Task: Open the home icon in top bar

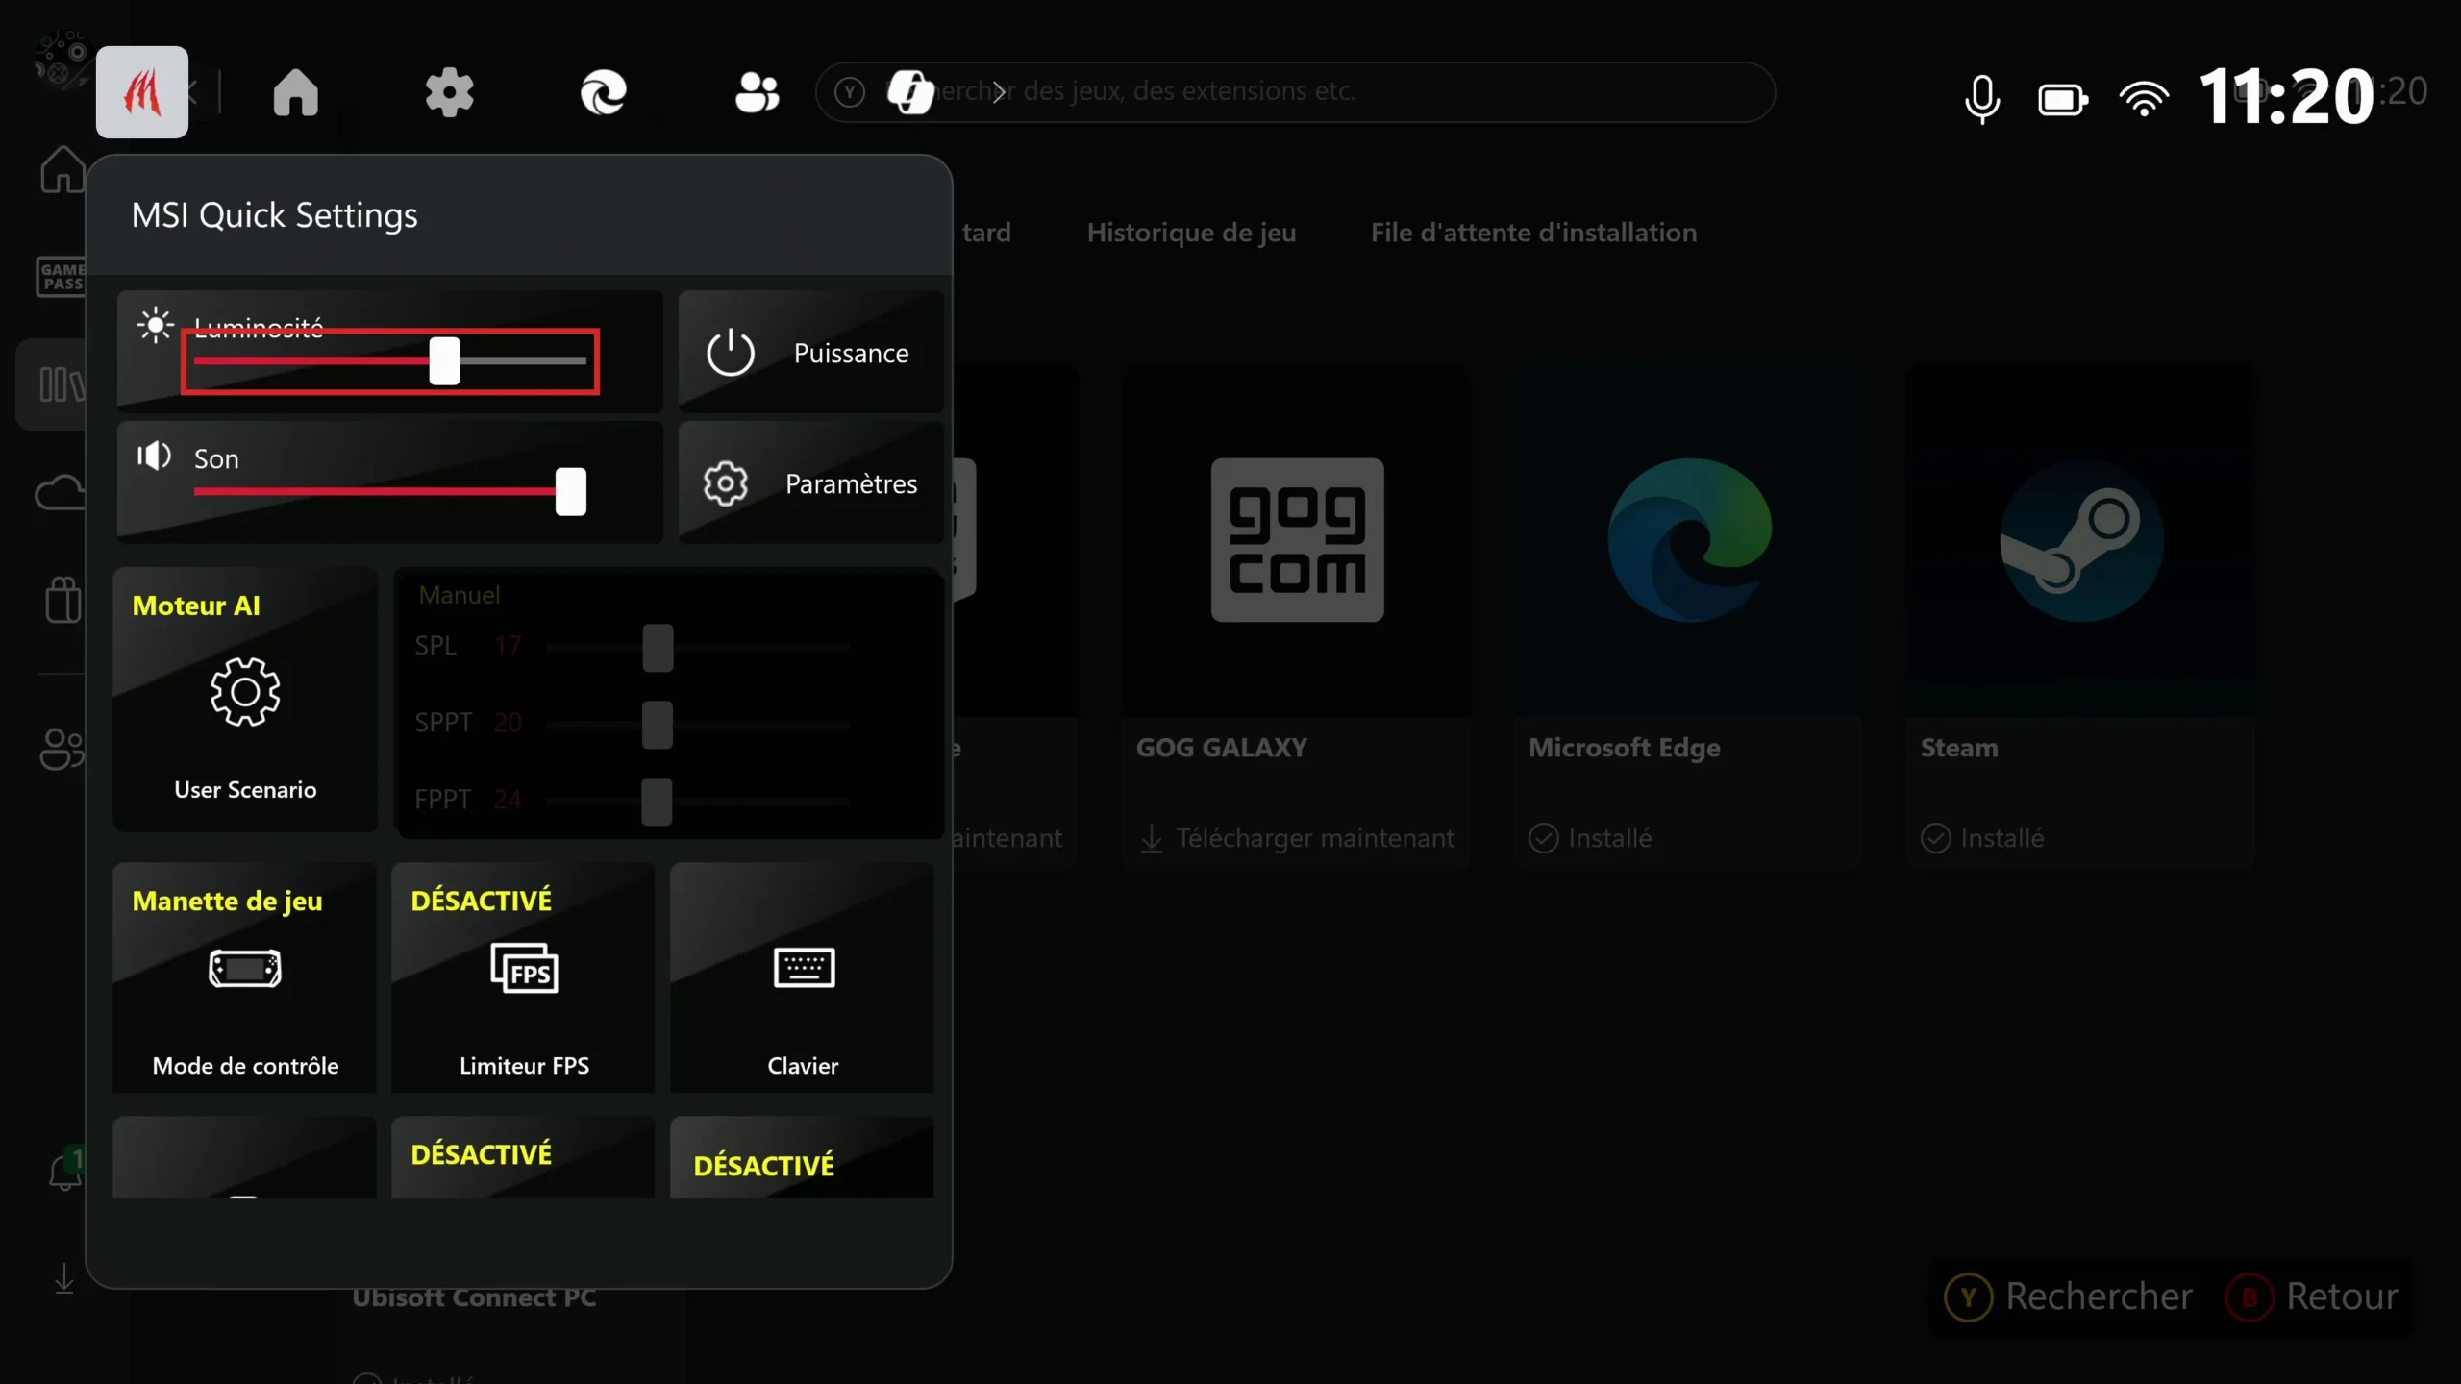Action: 295,92
